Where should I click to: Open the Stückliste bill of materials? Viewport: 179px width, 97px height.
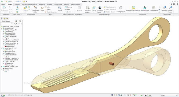point(164,8)
